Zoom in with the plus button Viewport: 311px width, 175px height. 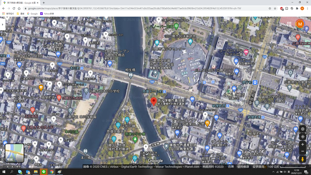(x=302, y=144)
